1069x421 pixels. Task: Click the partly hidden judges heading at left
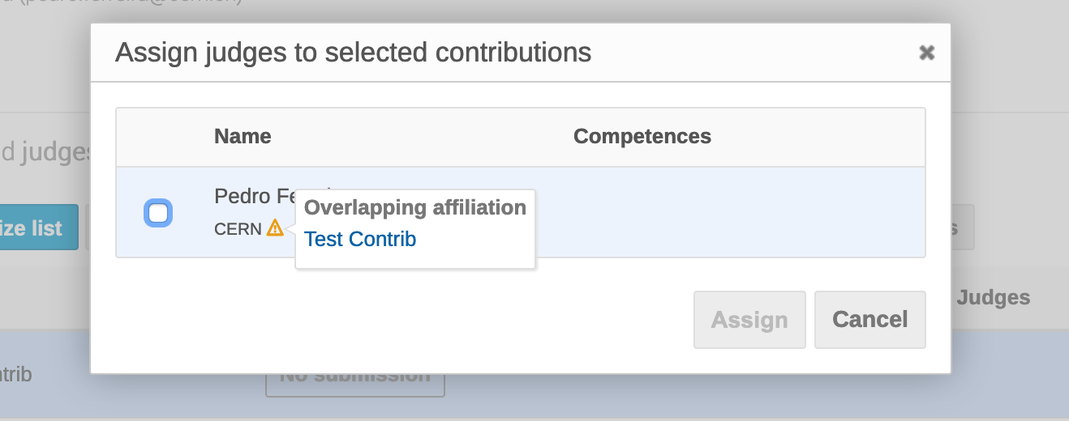tap(45, 152)
